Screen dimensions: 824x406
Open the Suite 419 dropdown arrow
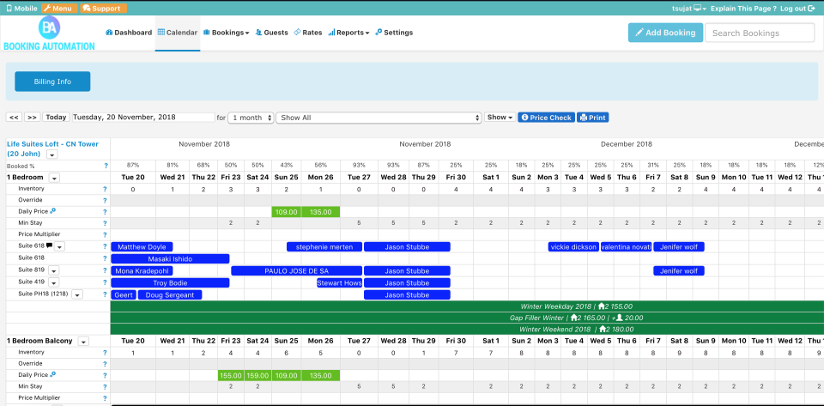[53, 282]
